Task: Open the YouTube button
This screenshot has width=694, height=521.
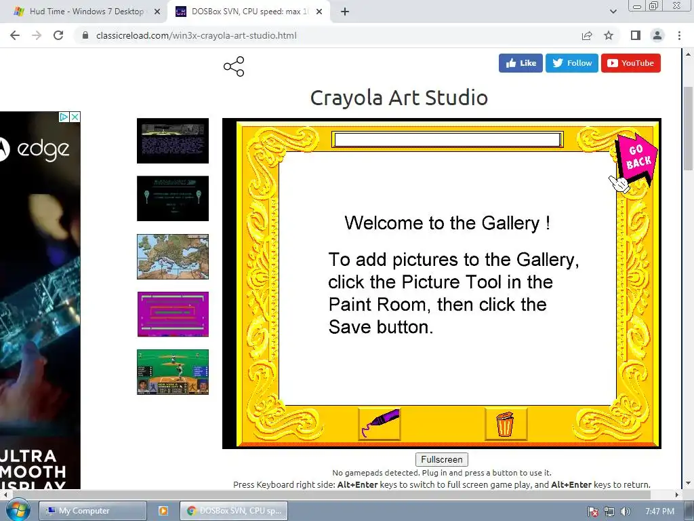Action: (x=631, y=63)
